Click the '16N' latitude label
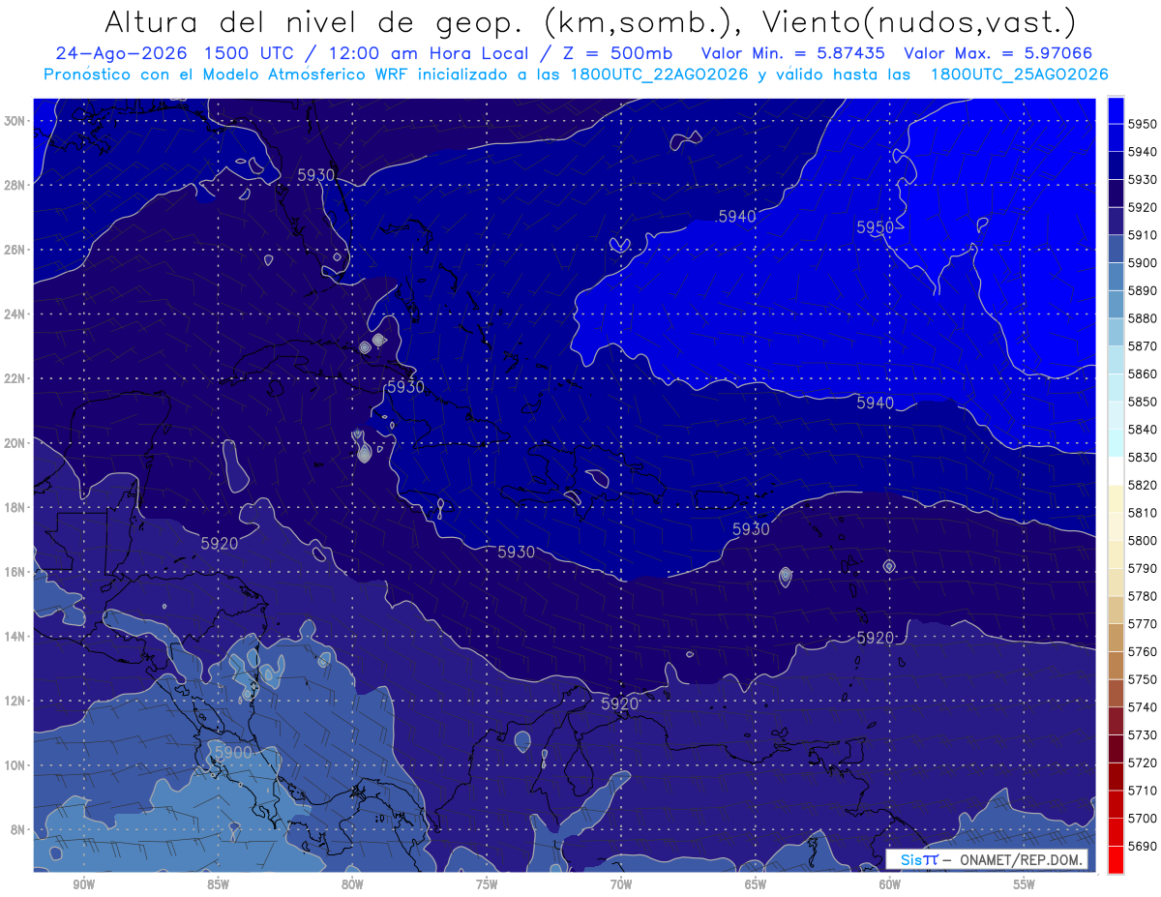The image size is (1161, 897). tap(15, 572)
